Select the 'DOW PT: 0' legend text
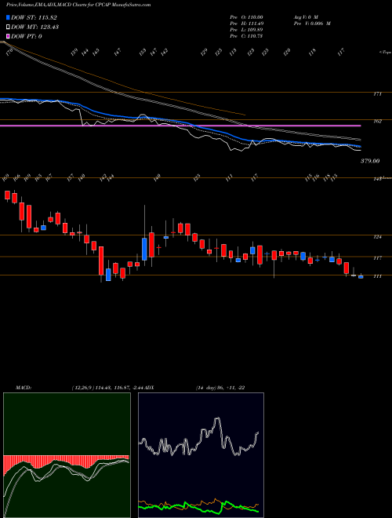The image size is (392, 518). [27, 36]
